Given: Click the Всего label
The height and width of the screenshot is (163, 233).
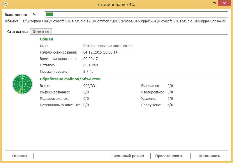Looking at the screenshot, I should point(45,86).
